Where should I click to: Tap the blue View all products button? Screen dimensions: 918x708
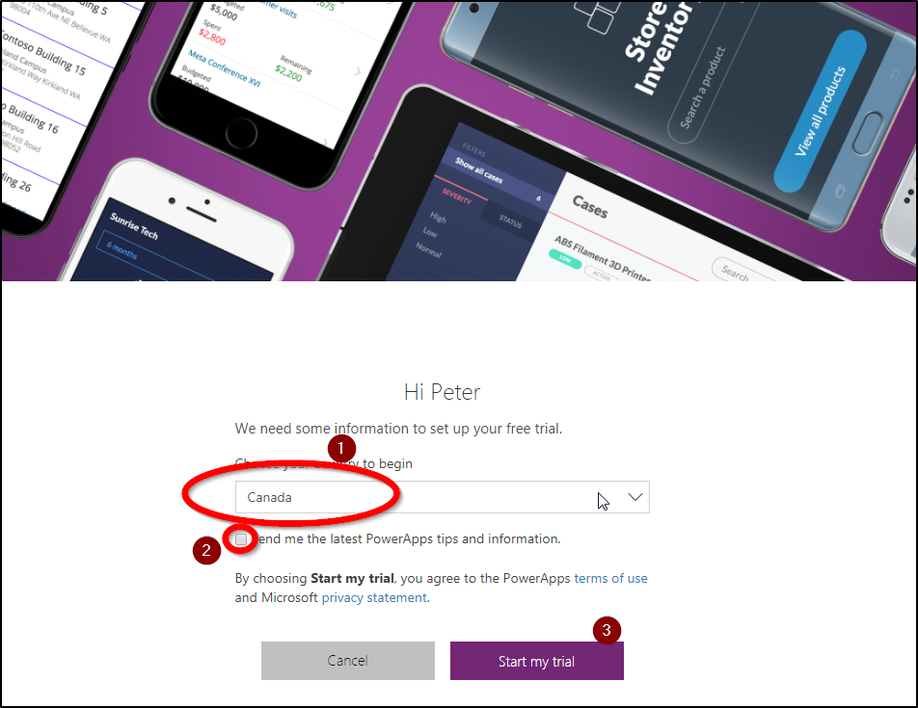[821, 111]
